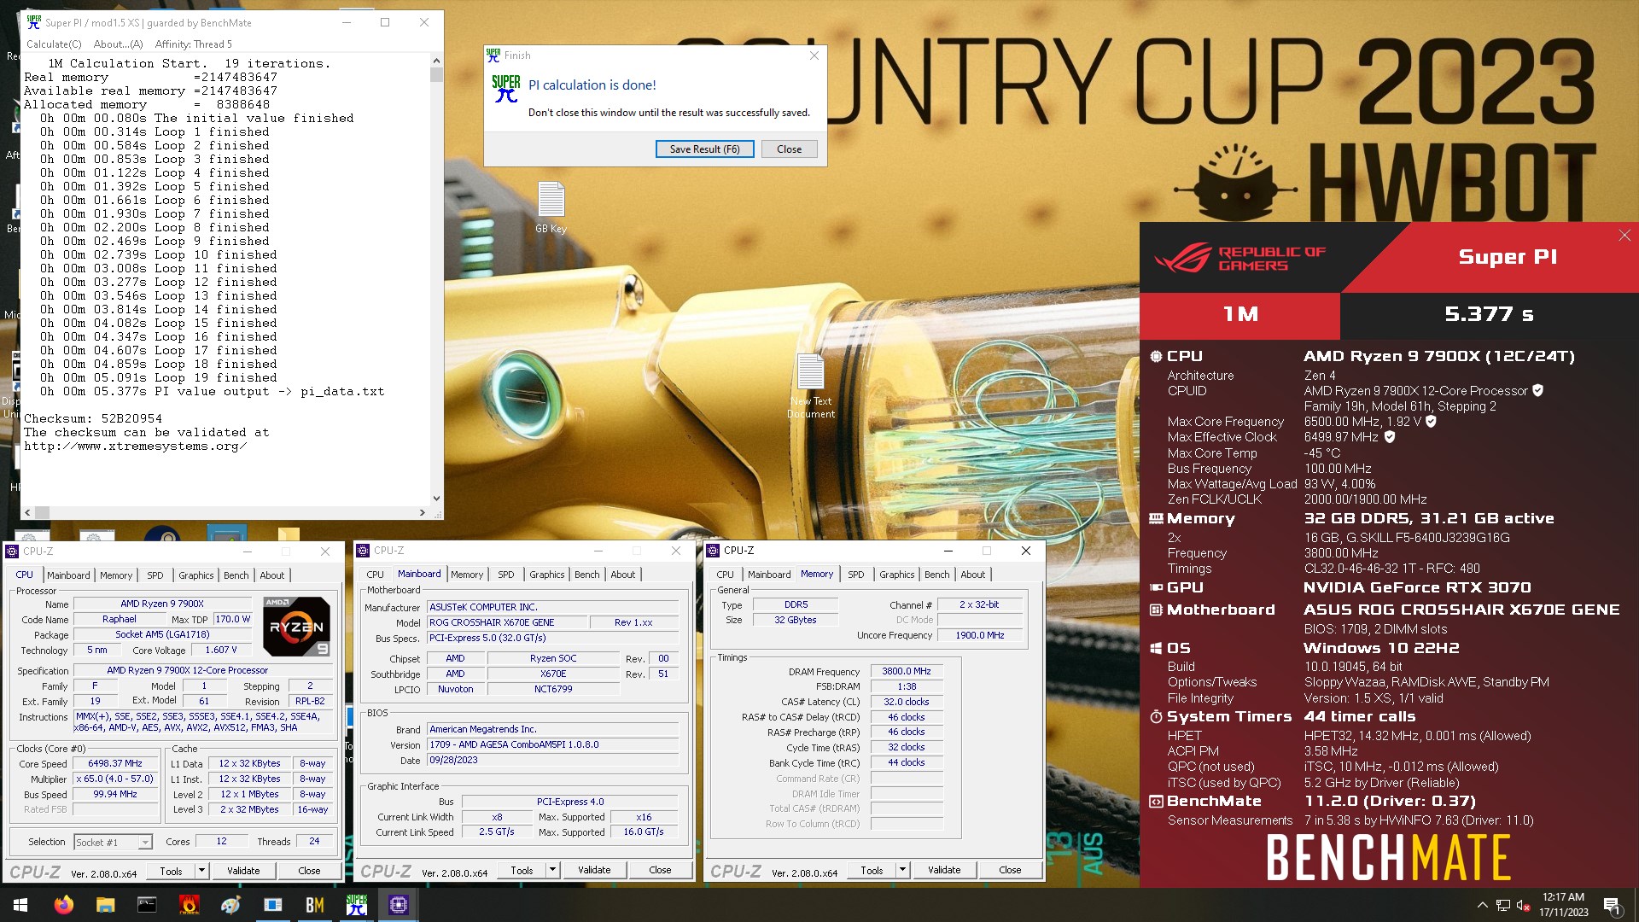Click the Motherboard icon in BenchMate panel
The height and width of the screenshot is (922, 1639).
tap(1156, 610)
